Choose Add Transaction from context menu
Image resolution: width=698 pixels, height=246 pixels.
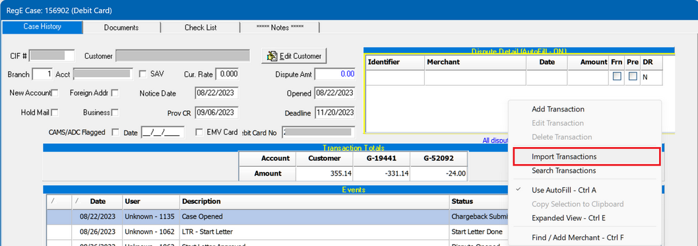(x=585, y=109)
